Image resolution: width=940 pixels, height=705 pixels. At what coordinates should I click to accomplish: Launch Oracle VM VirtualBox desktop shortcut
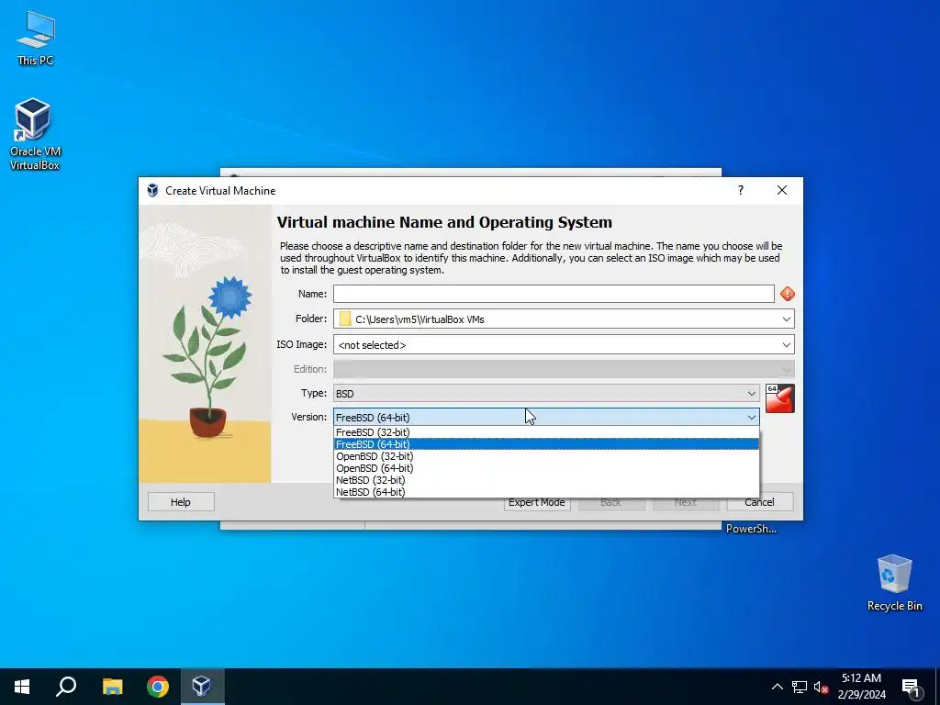click(x=35, y=134)
